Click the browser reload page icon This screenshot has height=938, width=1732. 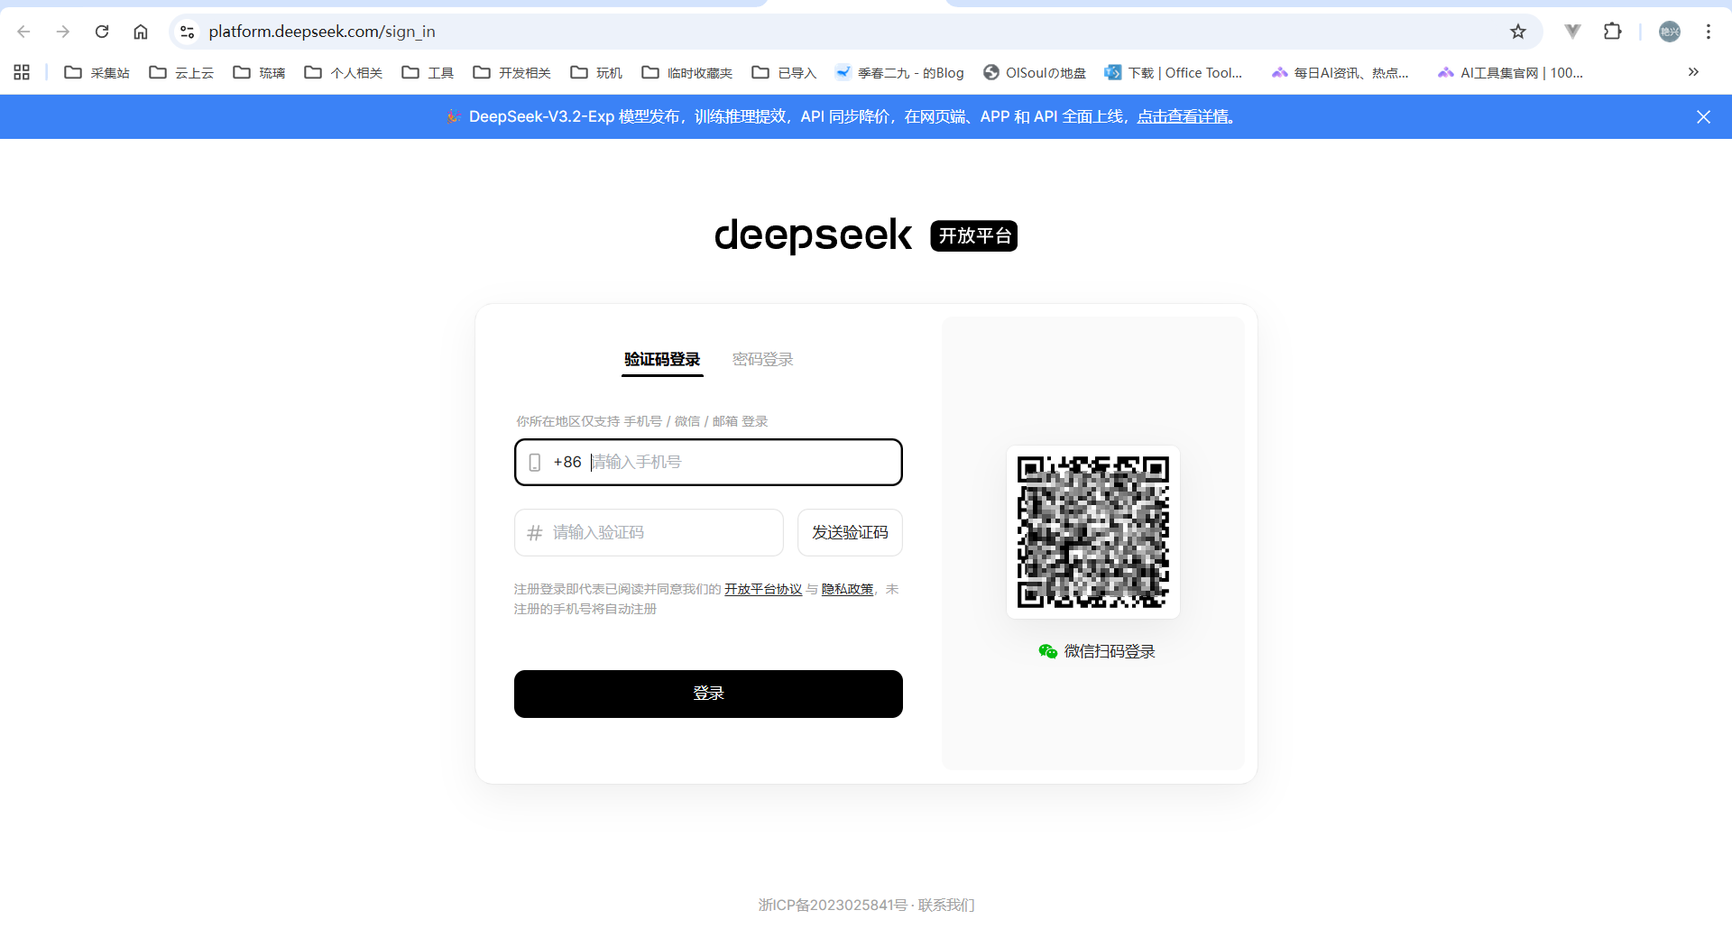coord(102,32)
